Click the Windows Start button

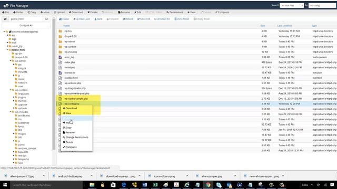(x=5, y=185)
